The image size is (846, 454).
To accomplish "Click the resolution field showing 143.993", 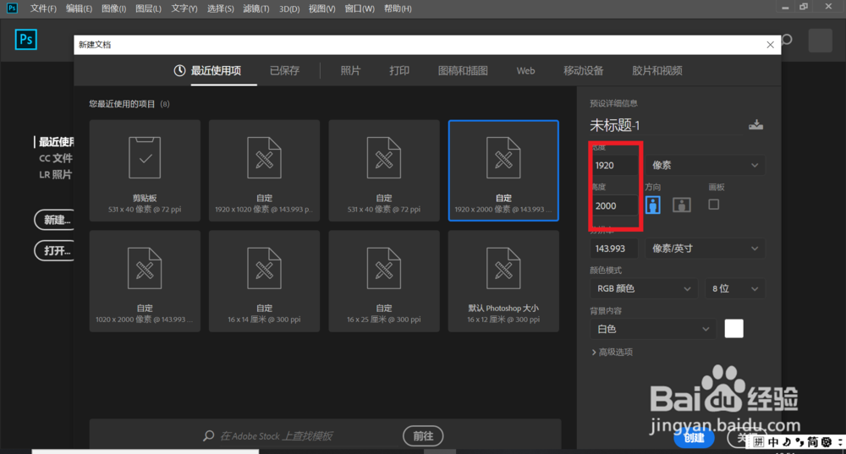I will click(x=614, y=249).
